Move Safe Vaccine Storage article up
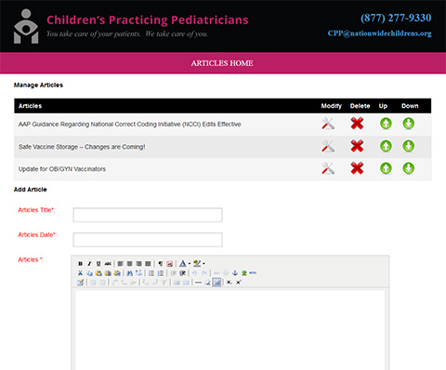446x370 pixels. pos(386,146)
